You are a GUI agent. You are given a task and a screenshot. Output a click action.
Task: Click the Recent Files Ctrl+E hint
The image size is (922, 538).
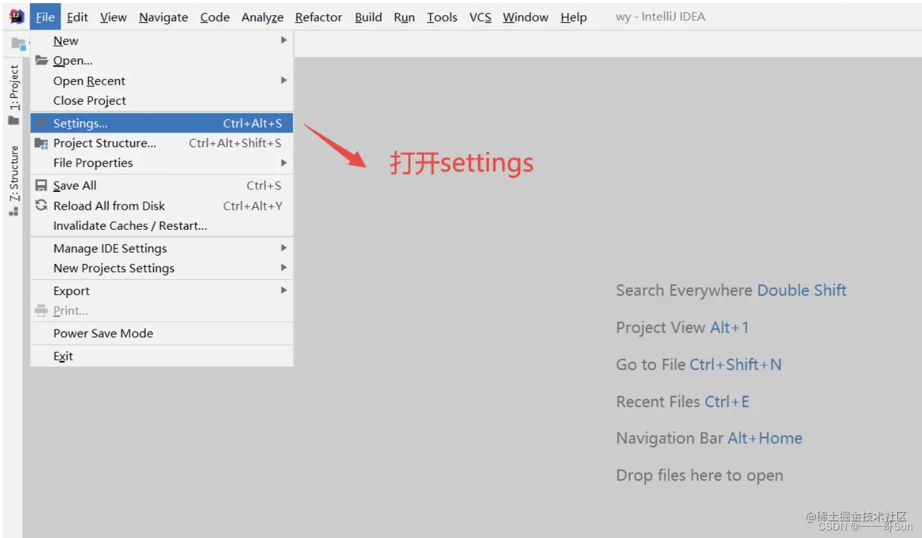(683, 402)
